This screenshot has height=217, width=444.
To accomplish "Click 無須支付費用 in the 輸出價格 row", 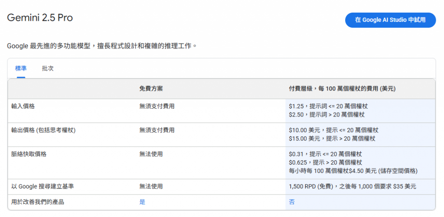I will pyautogui.click(x=157, y=130).
